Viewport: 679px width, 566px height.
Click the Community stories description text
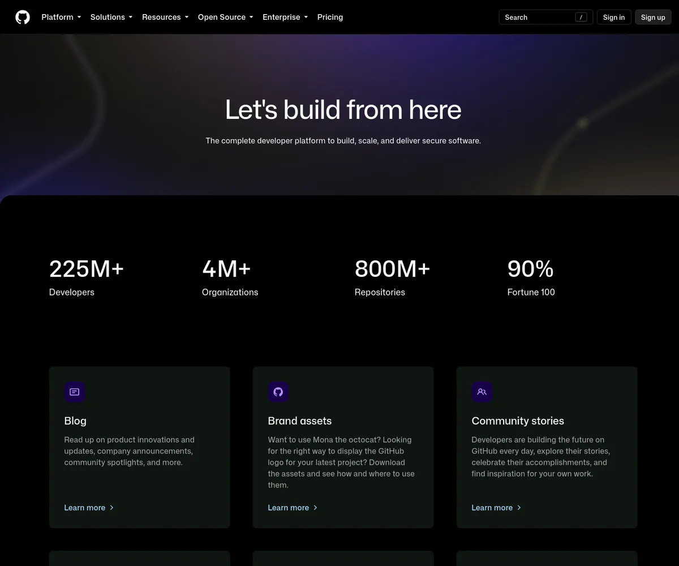click(541, 457)
